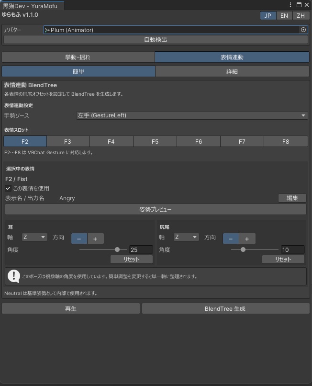This screenshot has height=386, width=312.
Task: Click the warning exclamation icon
Action: point(14,276)
